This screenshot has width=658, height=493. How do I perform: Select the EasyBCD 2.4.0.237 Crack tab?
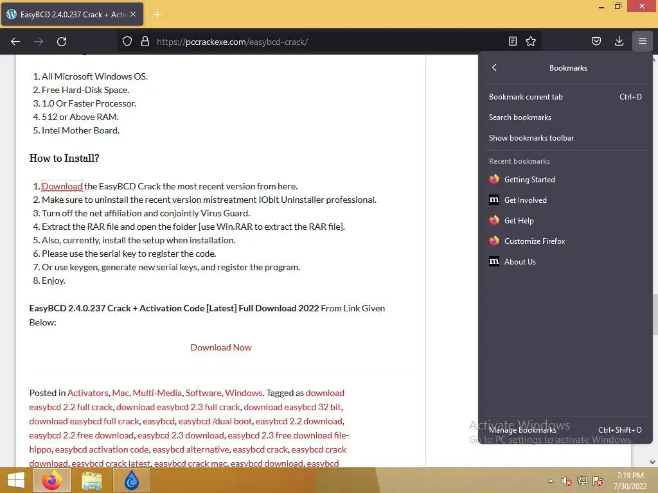[72, 14]
